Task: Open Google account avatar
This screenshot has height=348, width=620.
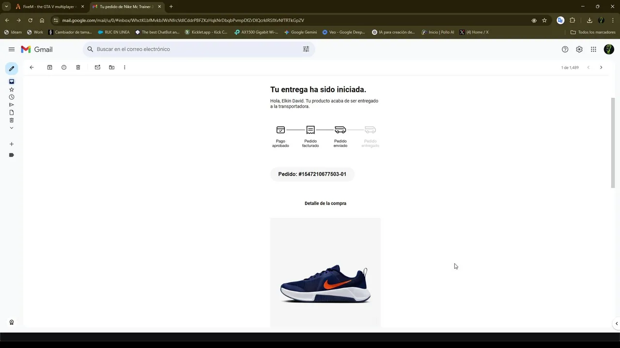Action: [x=609, y=49]
